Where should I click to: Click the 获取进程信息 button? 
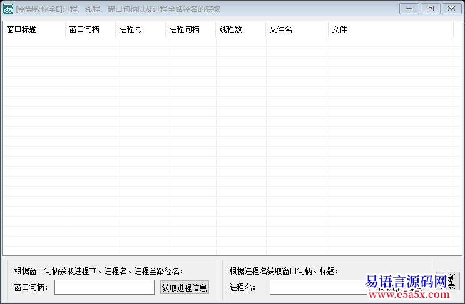pyautogui.click(x=185, y=287)
